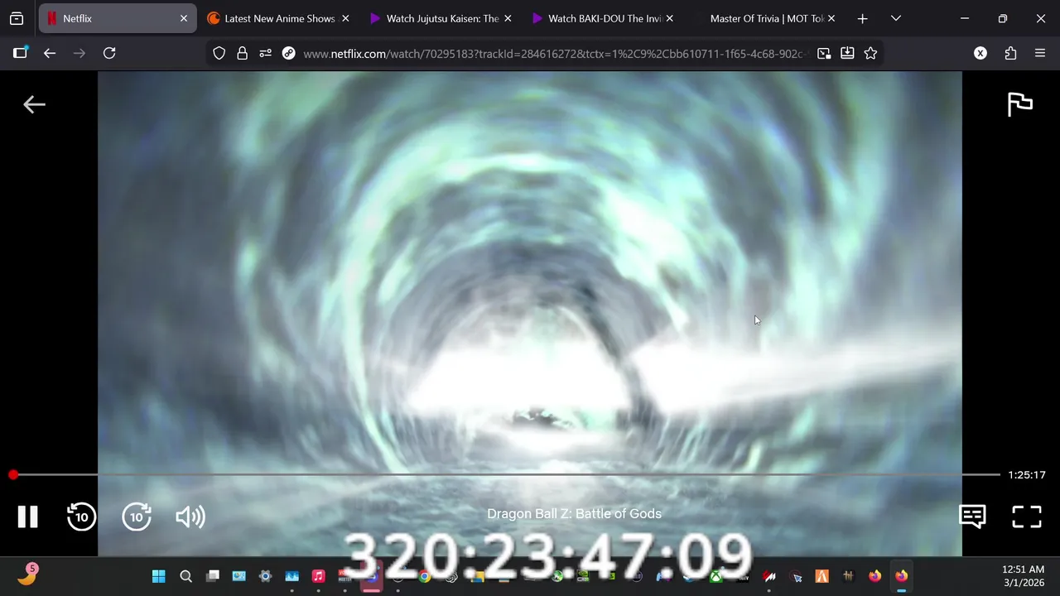The height and width of the screenshot is (596, 1060).
Task: Open subtitles and audio options
Action: point(972,517)
